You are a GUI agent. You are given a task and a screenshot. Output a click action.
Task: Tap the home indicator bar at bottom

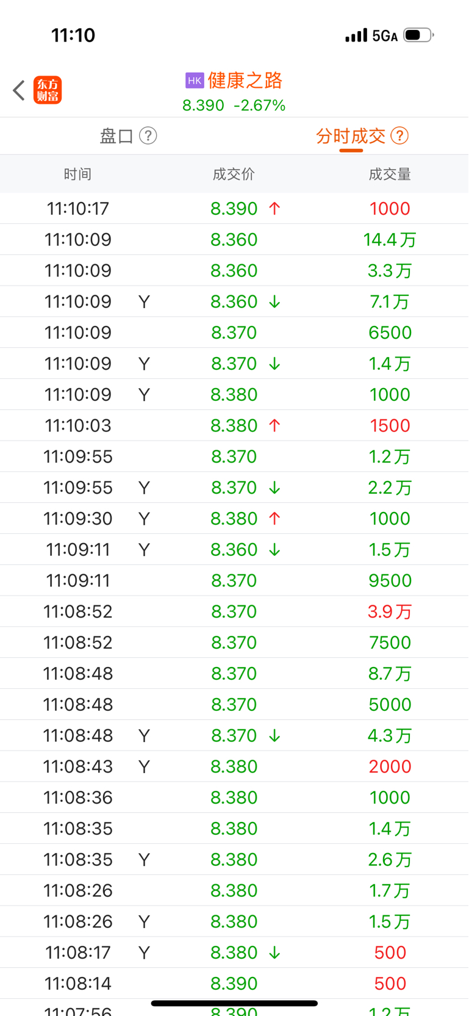point(234,1003)
